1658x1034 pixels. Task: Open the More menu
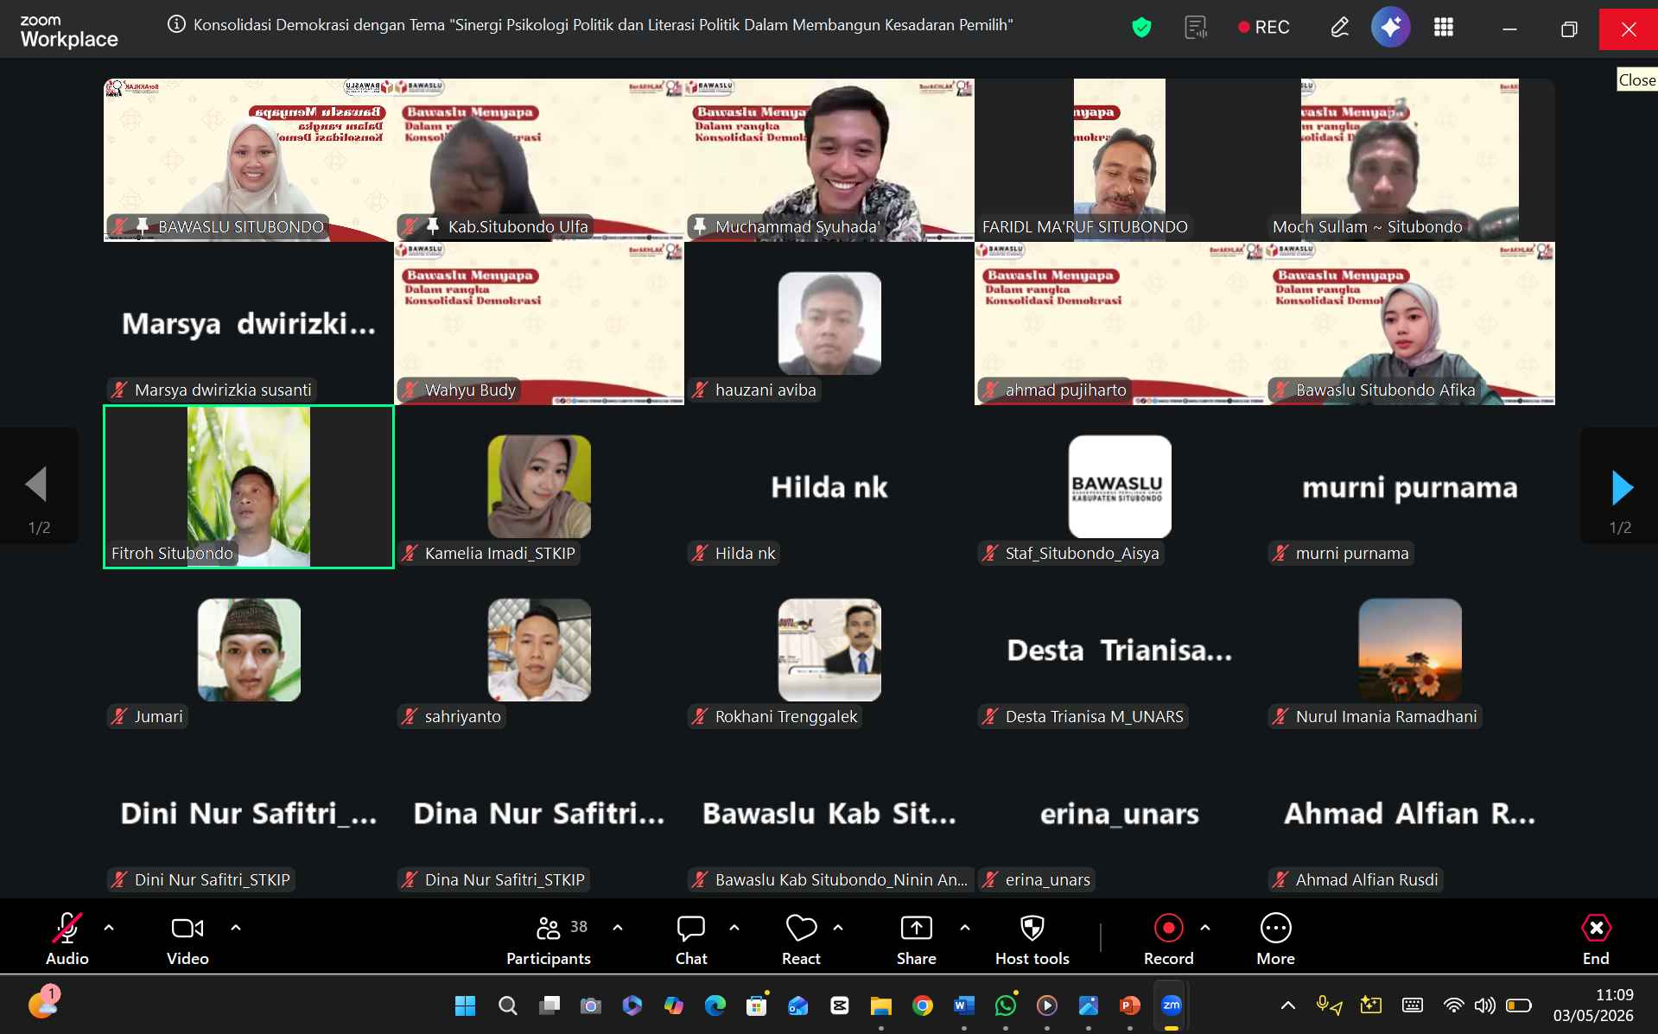1275,940
